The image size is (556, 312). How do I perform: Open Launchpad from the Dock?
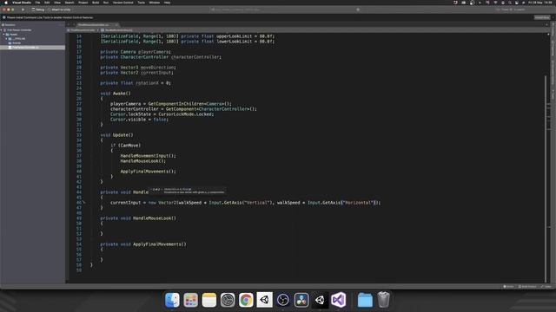tap(191, 300)
